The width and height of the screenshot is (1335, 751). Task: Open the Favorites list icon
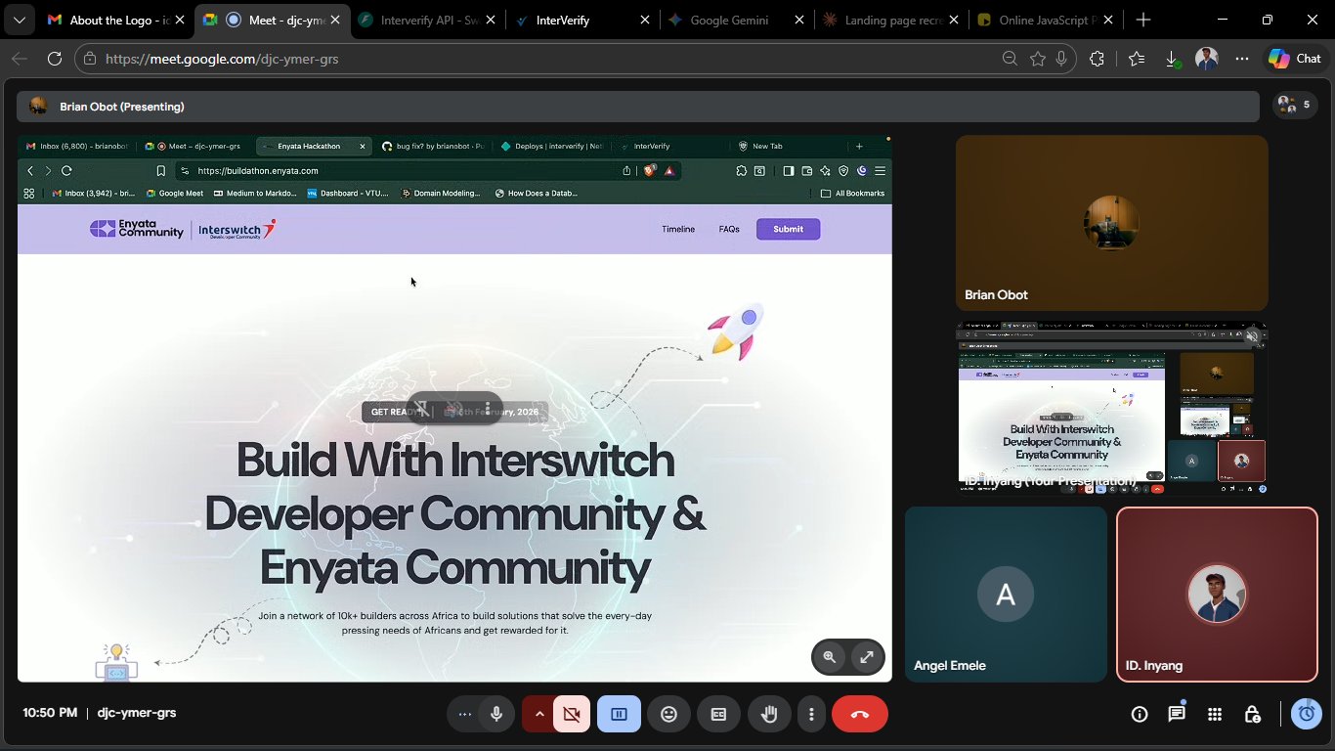pyautogui.click(x=1136, y=59)
